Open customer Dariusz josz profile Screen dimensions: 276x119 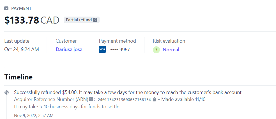[x=69, y=50]
